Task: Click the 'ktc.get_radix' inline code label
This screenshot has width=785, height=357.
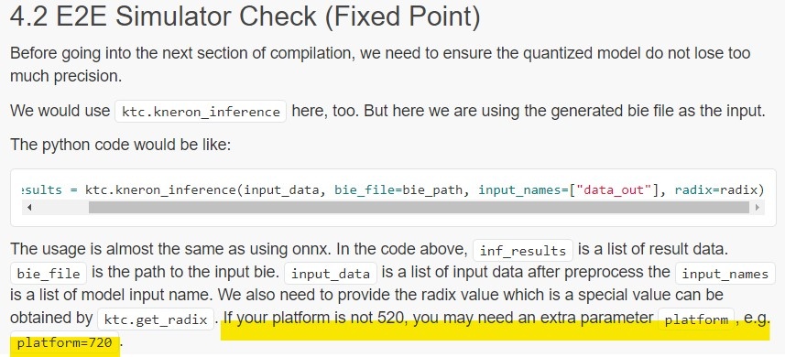Action: tap(156, 319)
